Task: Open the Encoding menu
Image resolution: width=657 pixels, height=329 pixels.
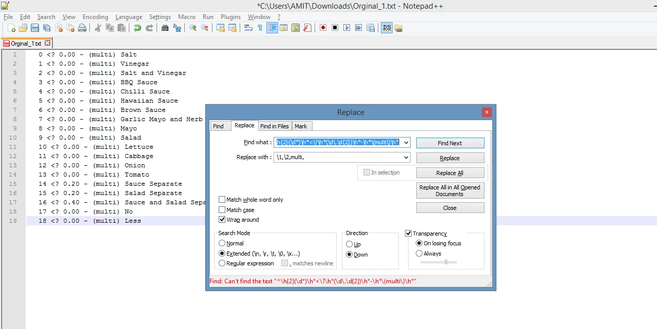Action: click(x=95, y=17)
